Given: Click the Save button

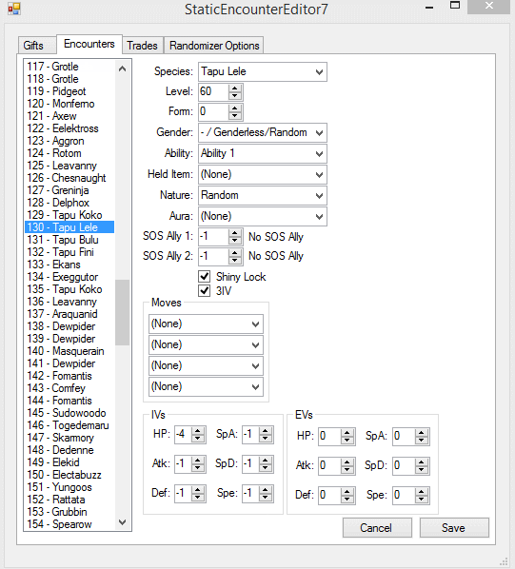Looking at the screenshot, I should 454,528.
